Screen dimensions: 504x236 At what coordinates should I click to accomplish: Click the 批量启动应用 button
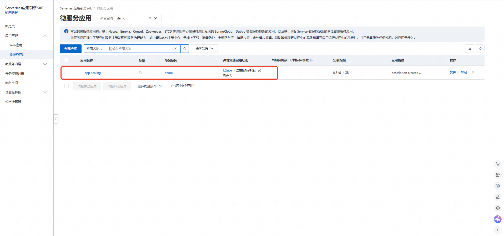117,86
